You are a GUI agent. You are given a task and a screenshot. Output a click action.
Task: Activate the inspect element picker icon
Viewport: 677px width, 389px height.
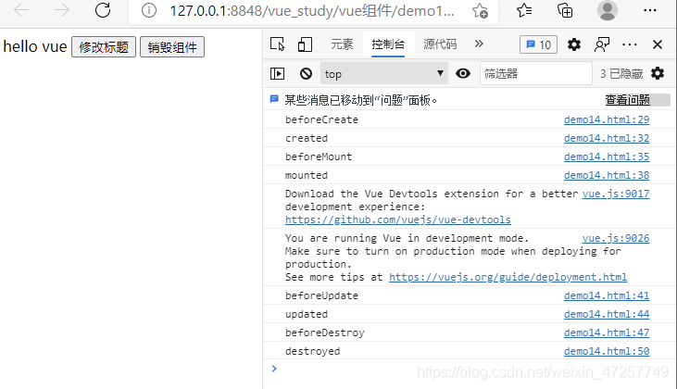pyautogui.click(x=278, y=44)
